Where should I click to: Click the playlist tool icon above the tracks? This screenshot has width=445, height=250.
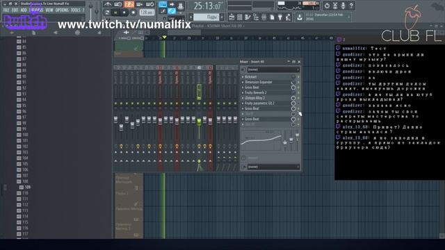[x=127, y=33]
